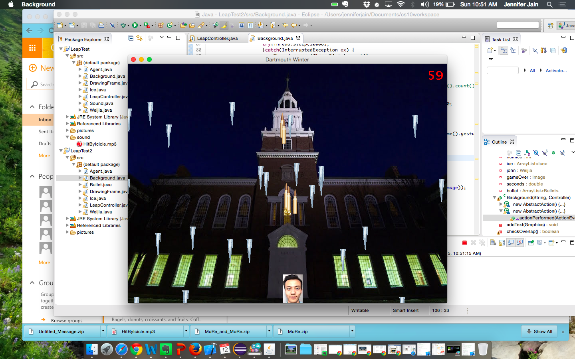Viewport: 575px width, 359px height.
Task: Click the Debug bug icon in Eclipse toolbar
Action: click(x=123, y=25)
